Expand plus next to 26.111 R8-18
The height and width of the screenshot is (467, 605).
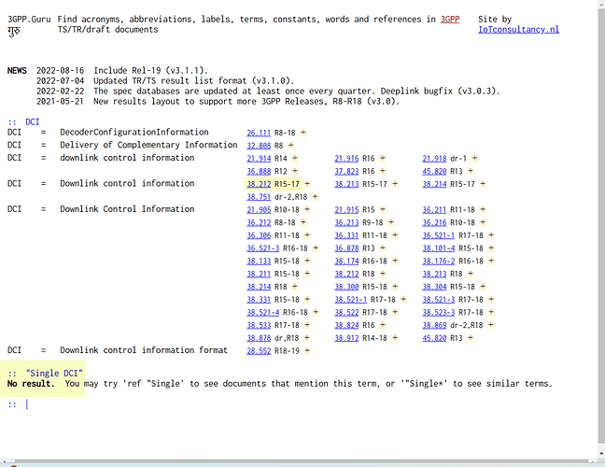click(303, 133)
